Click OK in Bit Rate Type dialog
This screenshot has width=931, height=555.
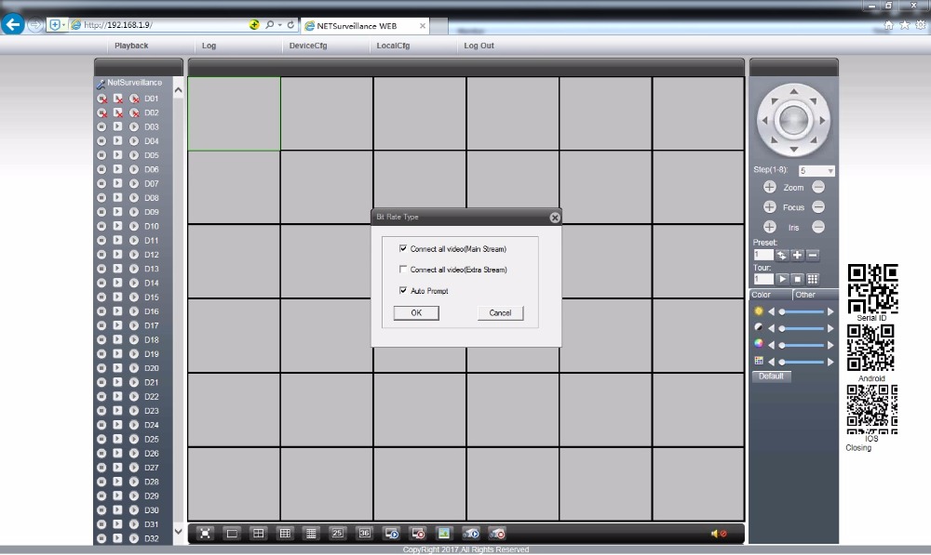point(416,313)
